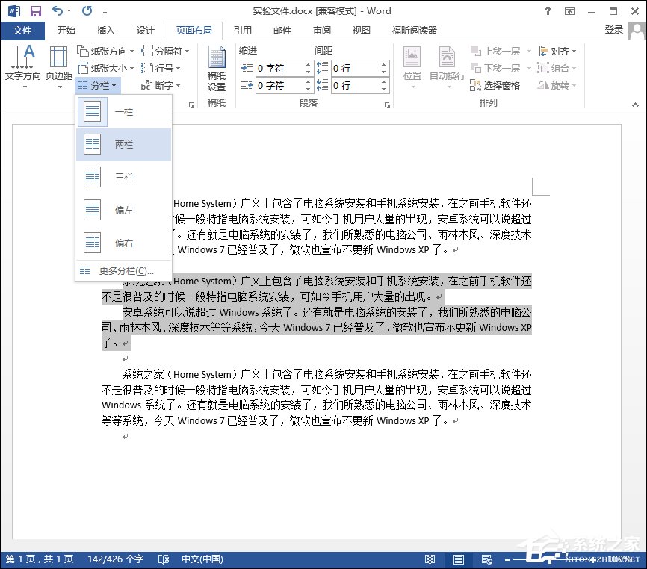Viewport: 647px width, 569px height.
Task: Click the word count 142/426 个字 display
Action: pos(115,559)
